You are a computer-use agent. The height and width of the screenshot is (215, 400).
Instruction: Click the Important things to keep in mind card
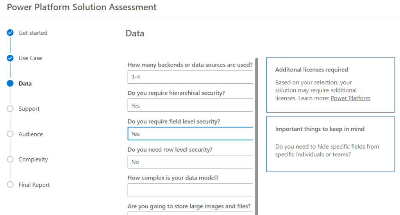coord(330,144)
